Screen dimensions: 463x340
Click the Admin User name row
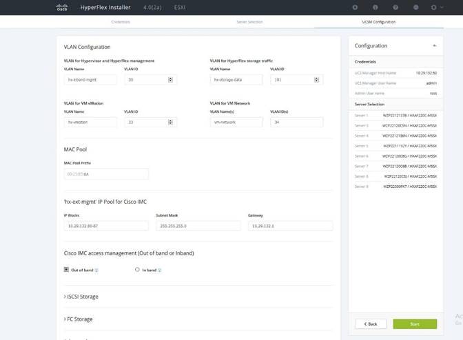tap(395, 93)
